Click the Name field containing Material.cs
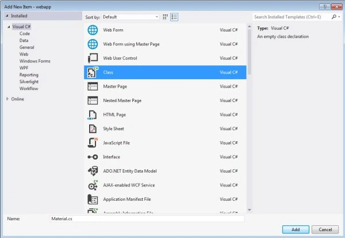 tap(147, 219)
